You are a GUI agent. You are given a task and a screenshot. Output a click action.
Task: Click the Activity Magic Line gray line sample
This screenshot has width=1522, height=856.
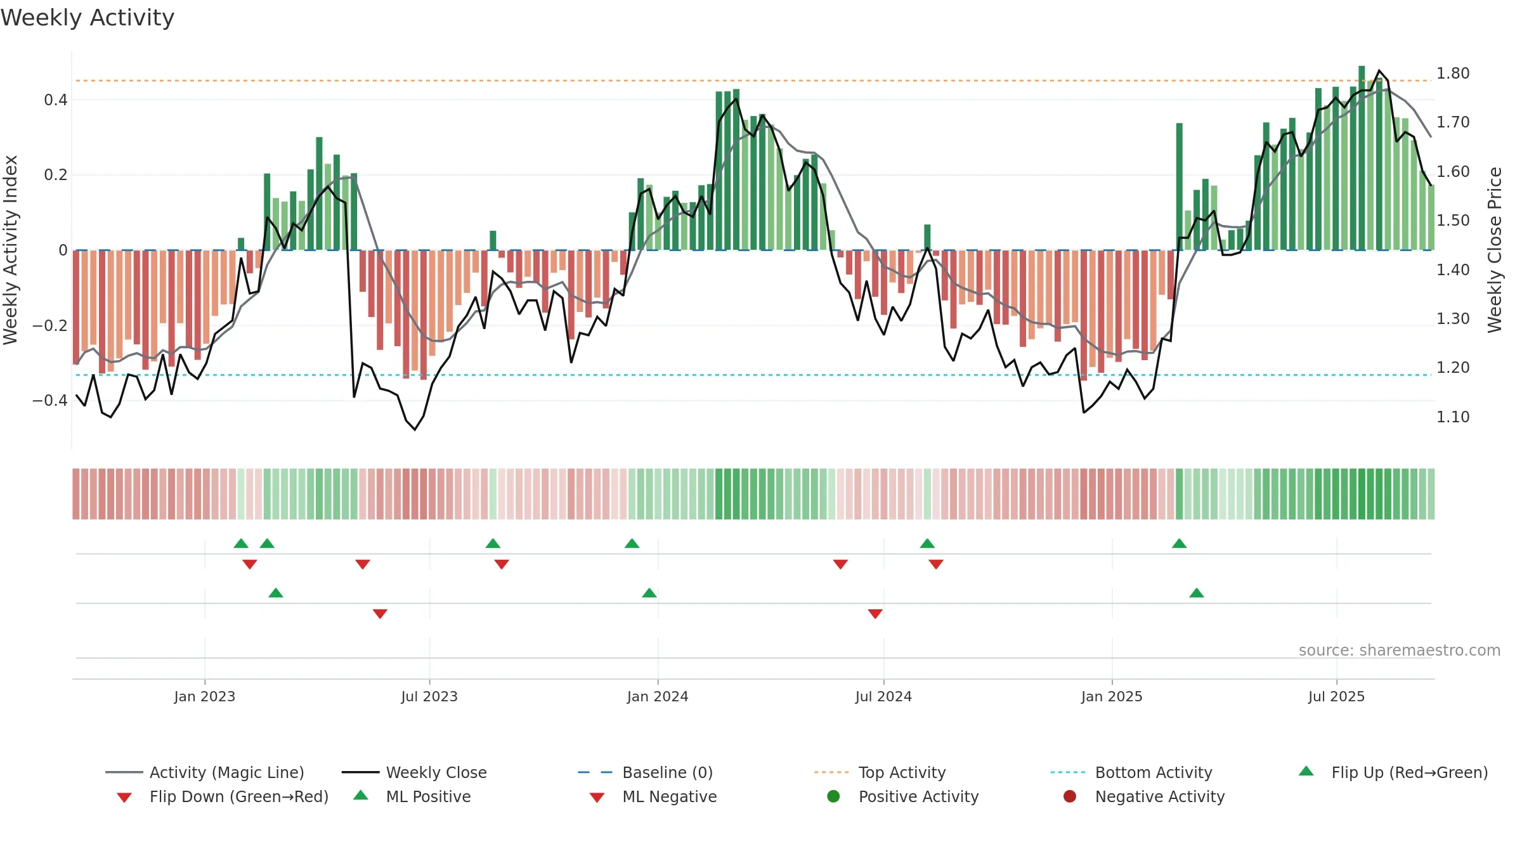[x=124, y=772]
